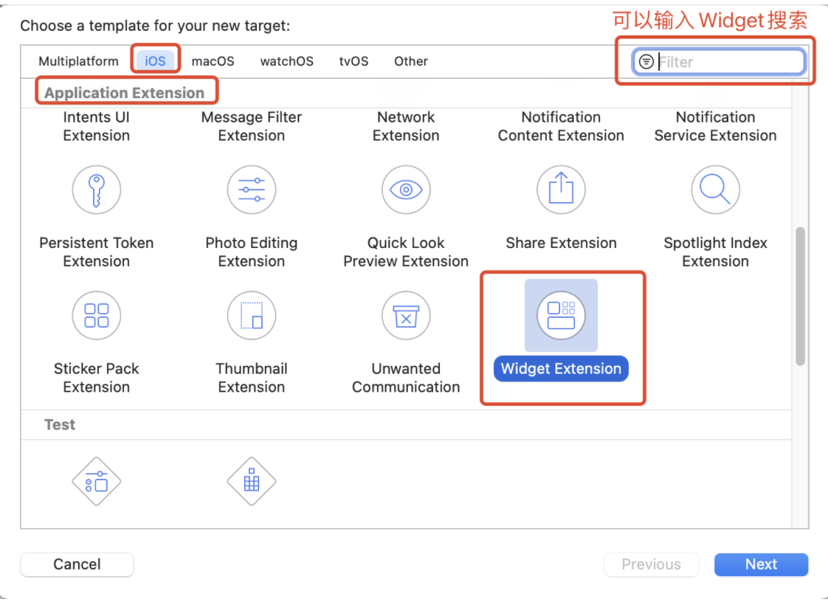Choose the first Test bundle diamond icon
The width and height of the screenshot is (828, 602).
tap(96, 482)
